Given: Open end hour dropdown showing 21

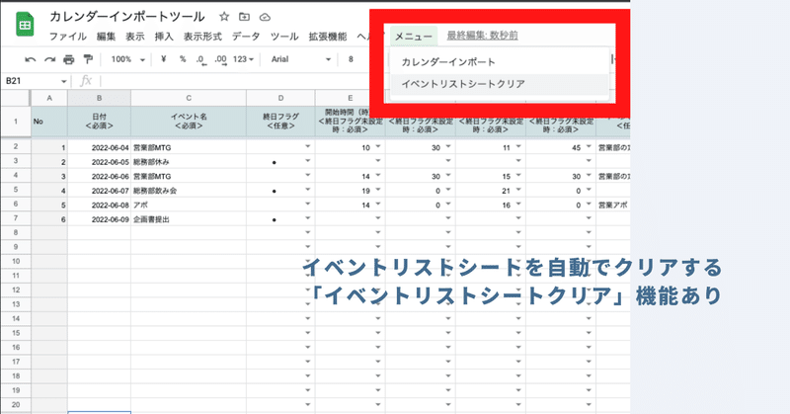Looking at the screenshot, I should click(518, 190).
